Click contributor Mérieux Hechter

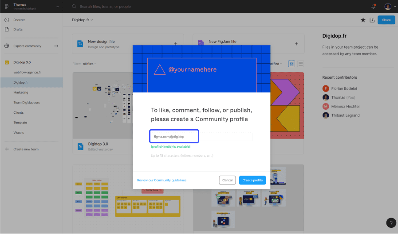pos(346,107)
